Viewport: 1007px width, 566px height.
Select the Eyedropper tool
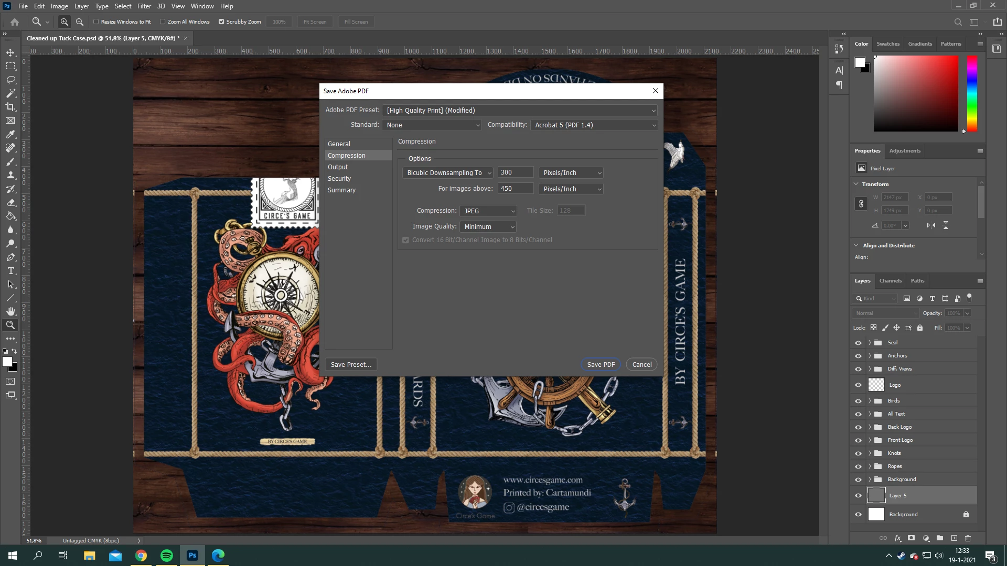click(x=10, y=134)
